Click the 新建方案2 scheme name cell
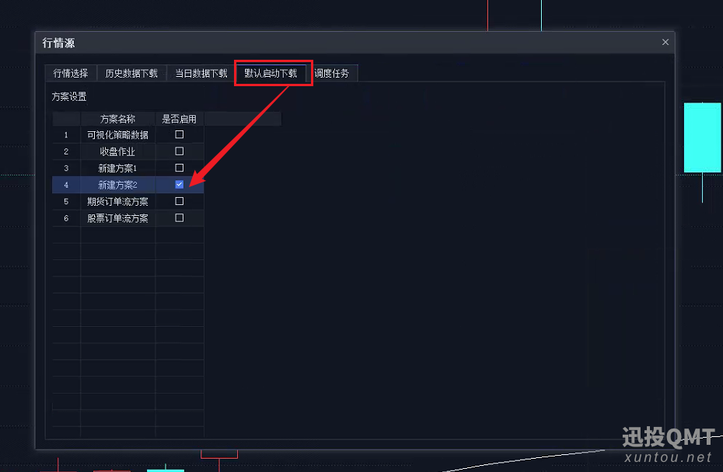Image resolution: width=723 pixels, height=472 pixels. [117, 185]
